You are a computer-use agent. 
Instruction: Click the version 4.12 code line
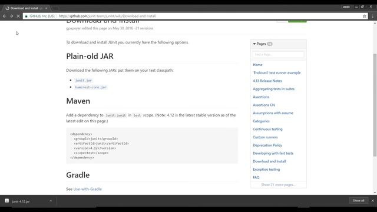click(x=95, y=148)
